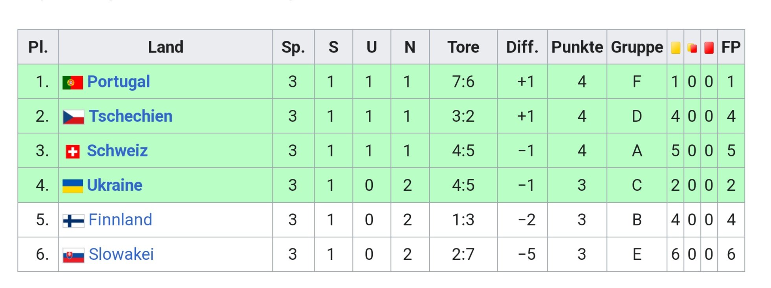This screenshot has height=288, width=771.
Task: Open the Tschechien link
Action: pyautogui.click(x=130, y=116)
